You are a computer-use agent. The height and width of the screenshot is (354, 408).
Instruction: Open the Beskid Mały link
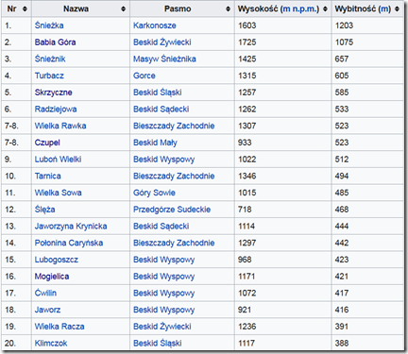[x=155, y=143]
